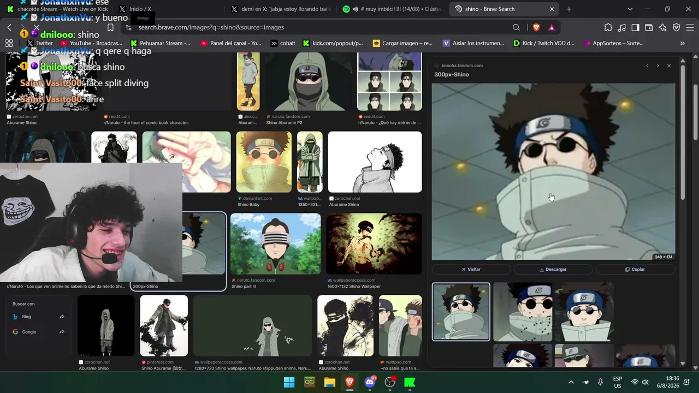Image resolution: width=699 pixels, height=393 pixels.
Task: Switch to the muy imbécil Spotify tab
Action: click(392, 9)
